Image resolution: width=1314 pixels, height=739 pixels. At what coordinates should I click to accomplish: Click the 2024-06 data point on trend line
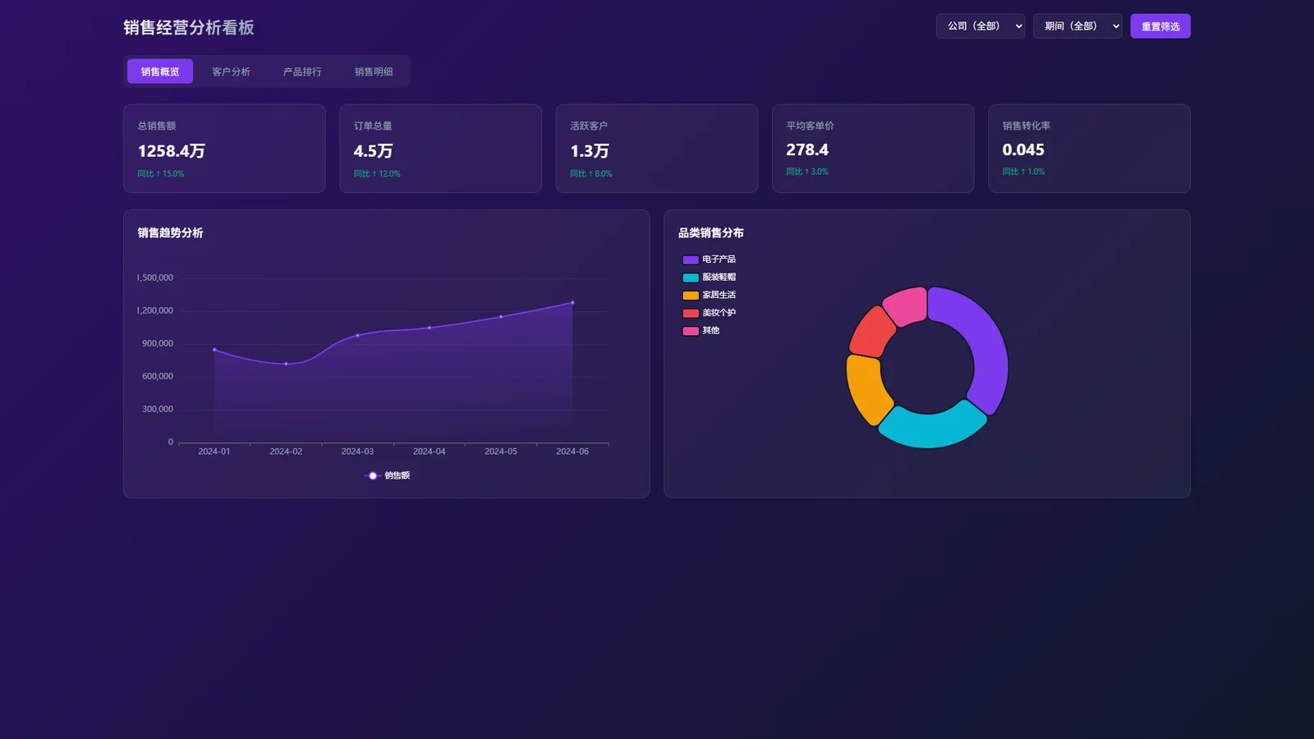coord(572,303)
